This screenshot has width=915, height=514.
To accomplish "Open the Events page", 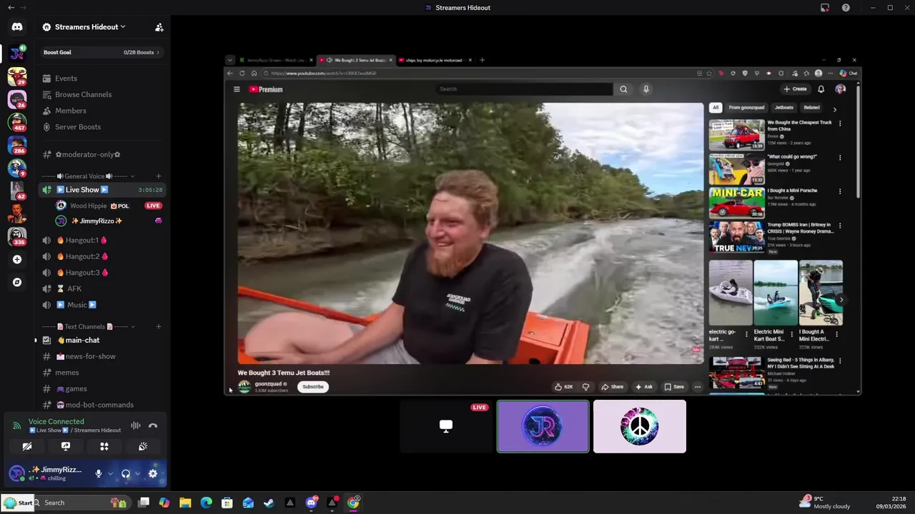I will click(x=102, y=79).
